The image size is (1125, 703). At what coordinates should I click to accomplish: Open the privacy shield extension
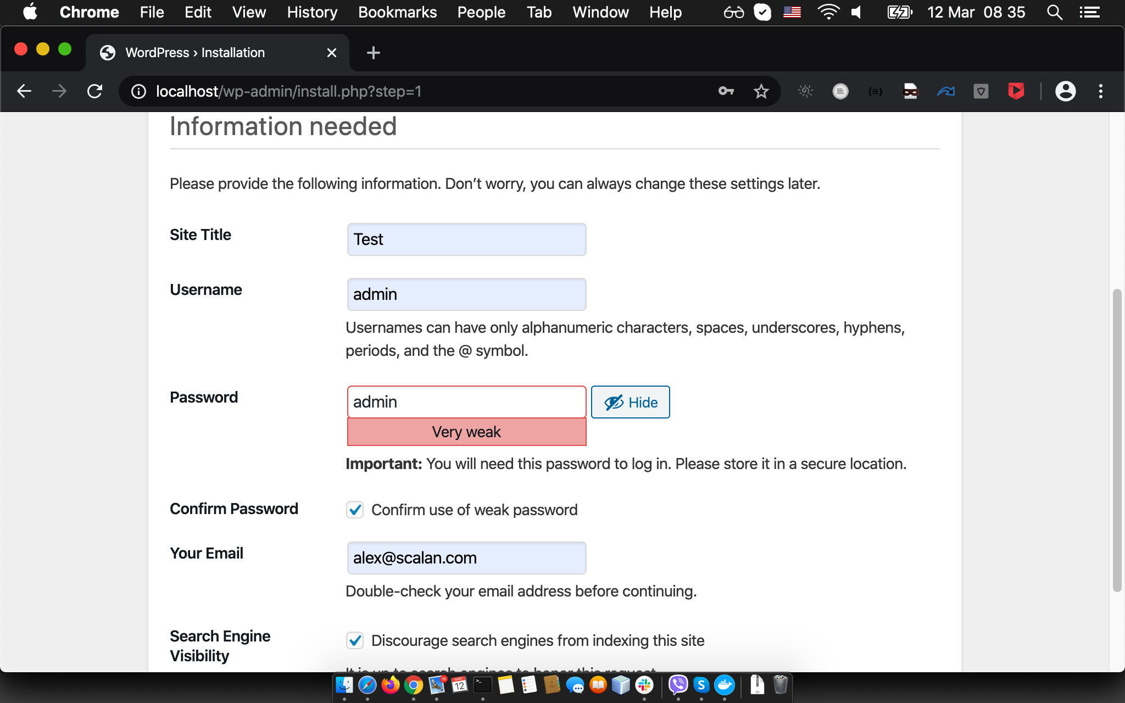pos(981,91)
